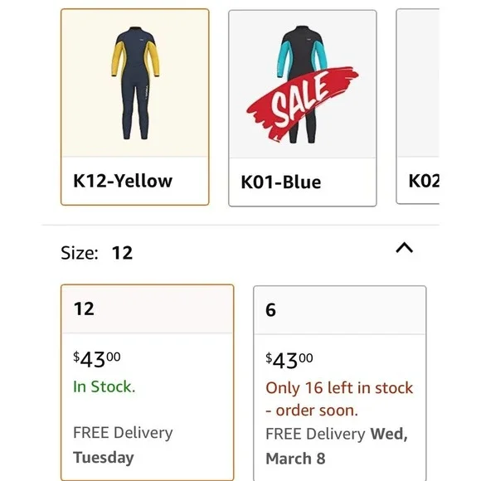This screenshot has width=481, height=481.
Task: Click 'FREE Delivery Tuesday' text
Action: click(x=123, y=445)
